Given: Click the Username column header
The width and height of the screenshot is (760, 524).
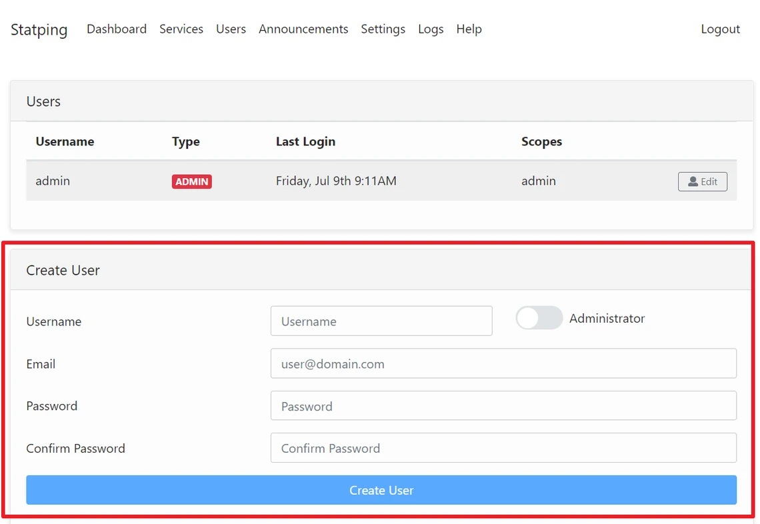Looking at the screenshot, I should pyautogui.click(x=65, y=141).
